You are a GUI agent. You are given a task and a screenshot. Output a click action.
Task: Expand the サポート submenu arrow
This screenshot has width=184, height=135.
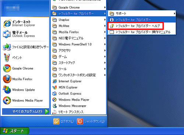174,14
